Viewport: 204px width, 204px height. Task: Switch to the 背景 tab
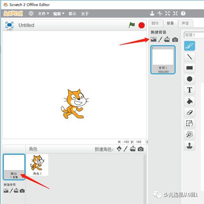(x=170, y=24)
